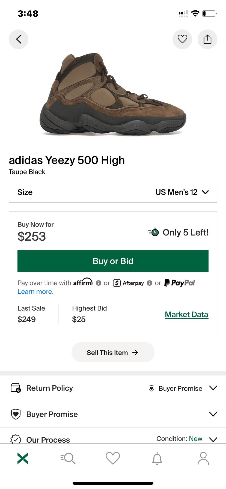The height and width of the screenshot is (489, 226).
Task: Expand the Our Process section
Action: (113, 439)
